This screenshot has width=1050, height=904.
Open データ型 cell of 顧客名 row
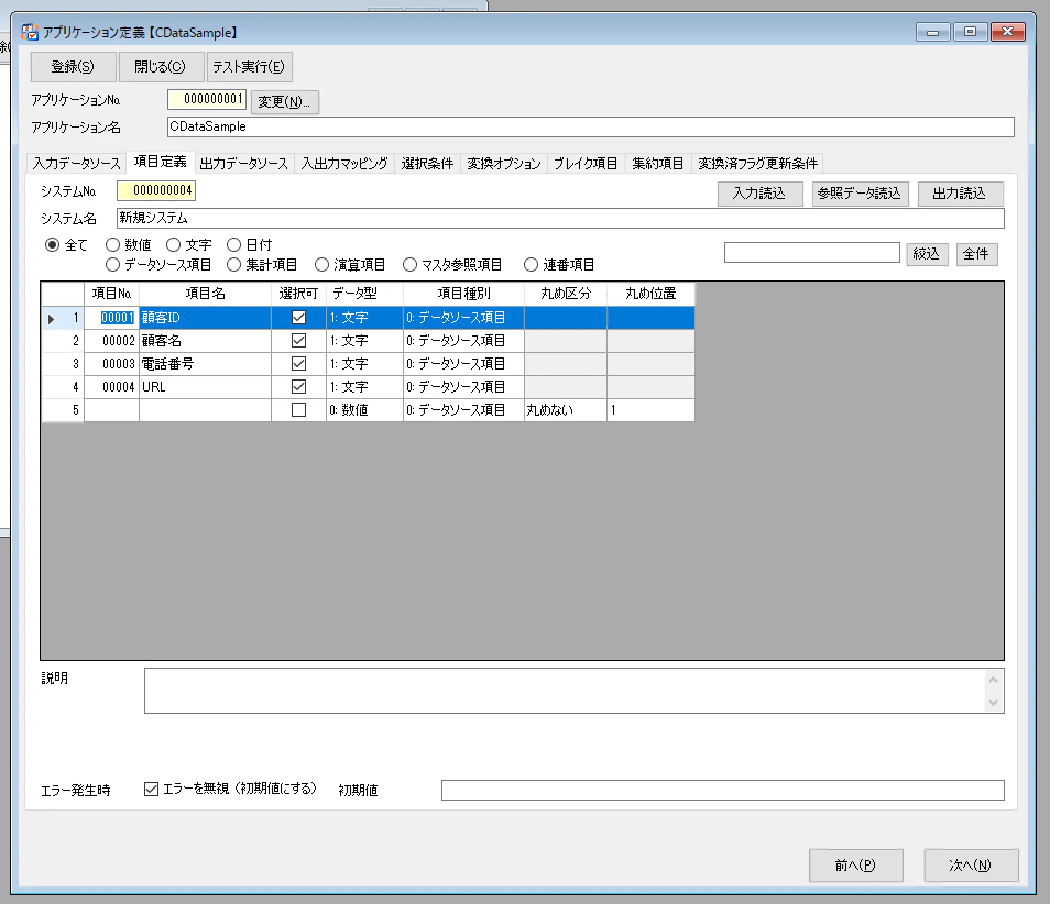365,341
